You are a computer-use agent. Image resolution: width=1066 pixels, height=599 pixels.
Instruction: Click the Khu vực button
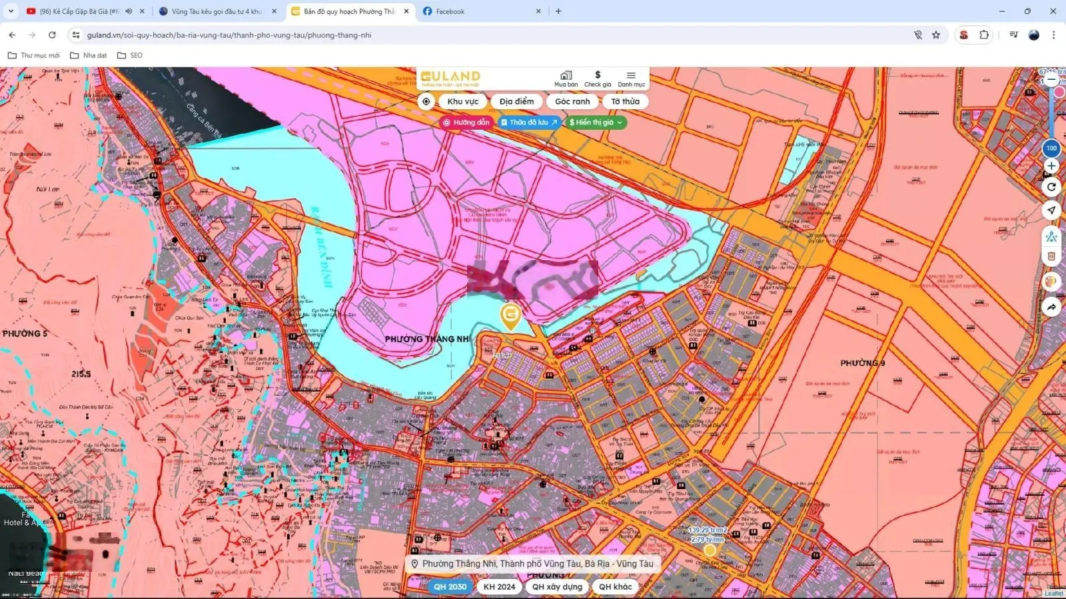tap(463, 102)
